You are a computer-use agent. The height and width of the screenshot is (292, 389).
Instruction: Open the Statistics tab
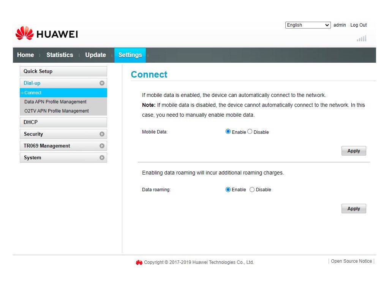tap(60, 55)
